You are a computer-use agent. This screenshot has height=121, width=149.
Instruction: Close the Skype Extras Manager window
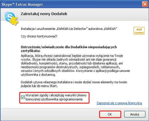click(145, 4)
